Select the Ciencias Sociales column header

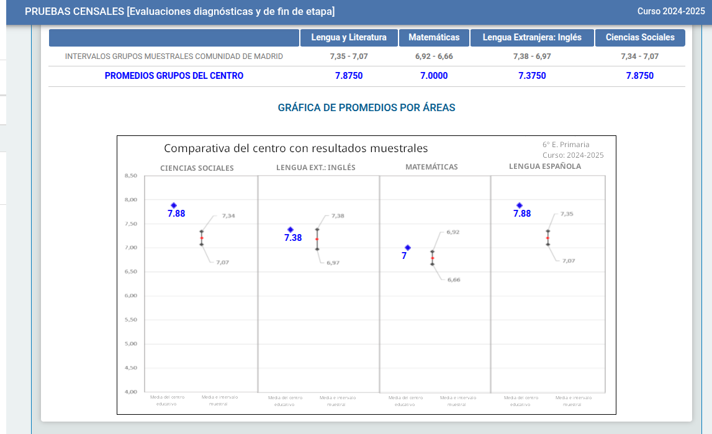pyautogui.click(x=640, y=37)
